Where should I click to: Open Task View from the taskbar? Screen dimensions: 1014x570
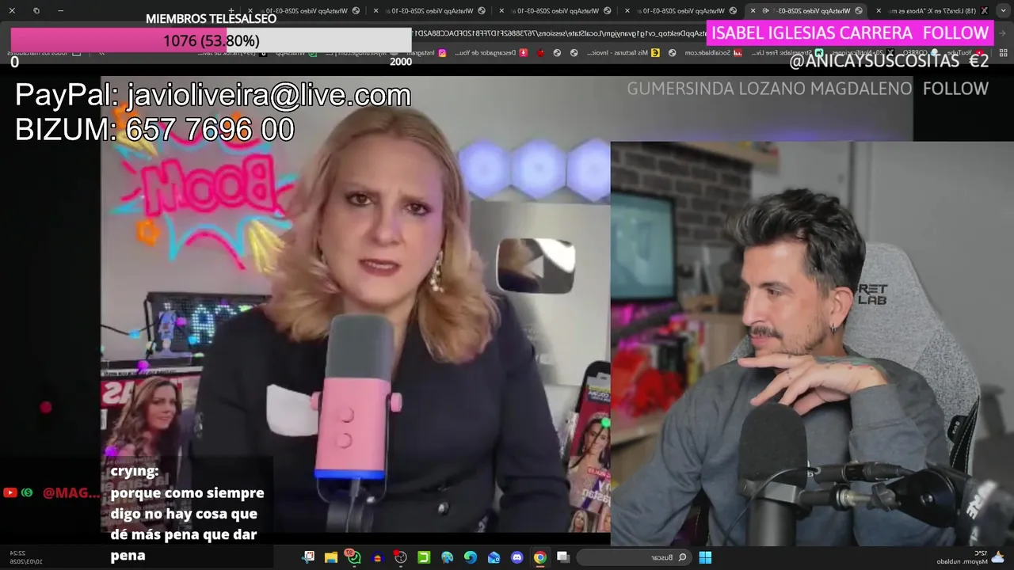click(x=562, y=557)
